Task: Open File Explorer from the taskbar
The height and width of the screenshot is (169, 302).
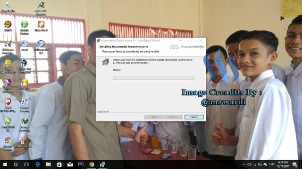Action: coord(48,164)
